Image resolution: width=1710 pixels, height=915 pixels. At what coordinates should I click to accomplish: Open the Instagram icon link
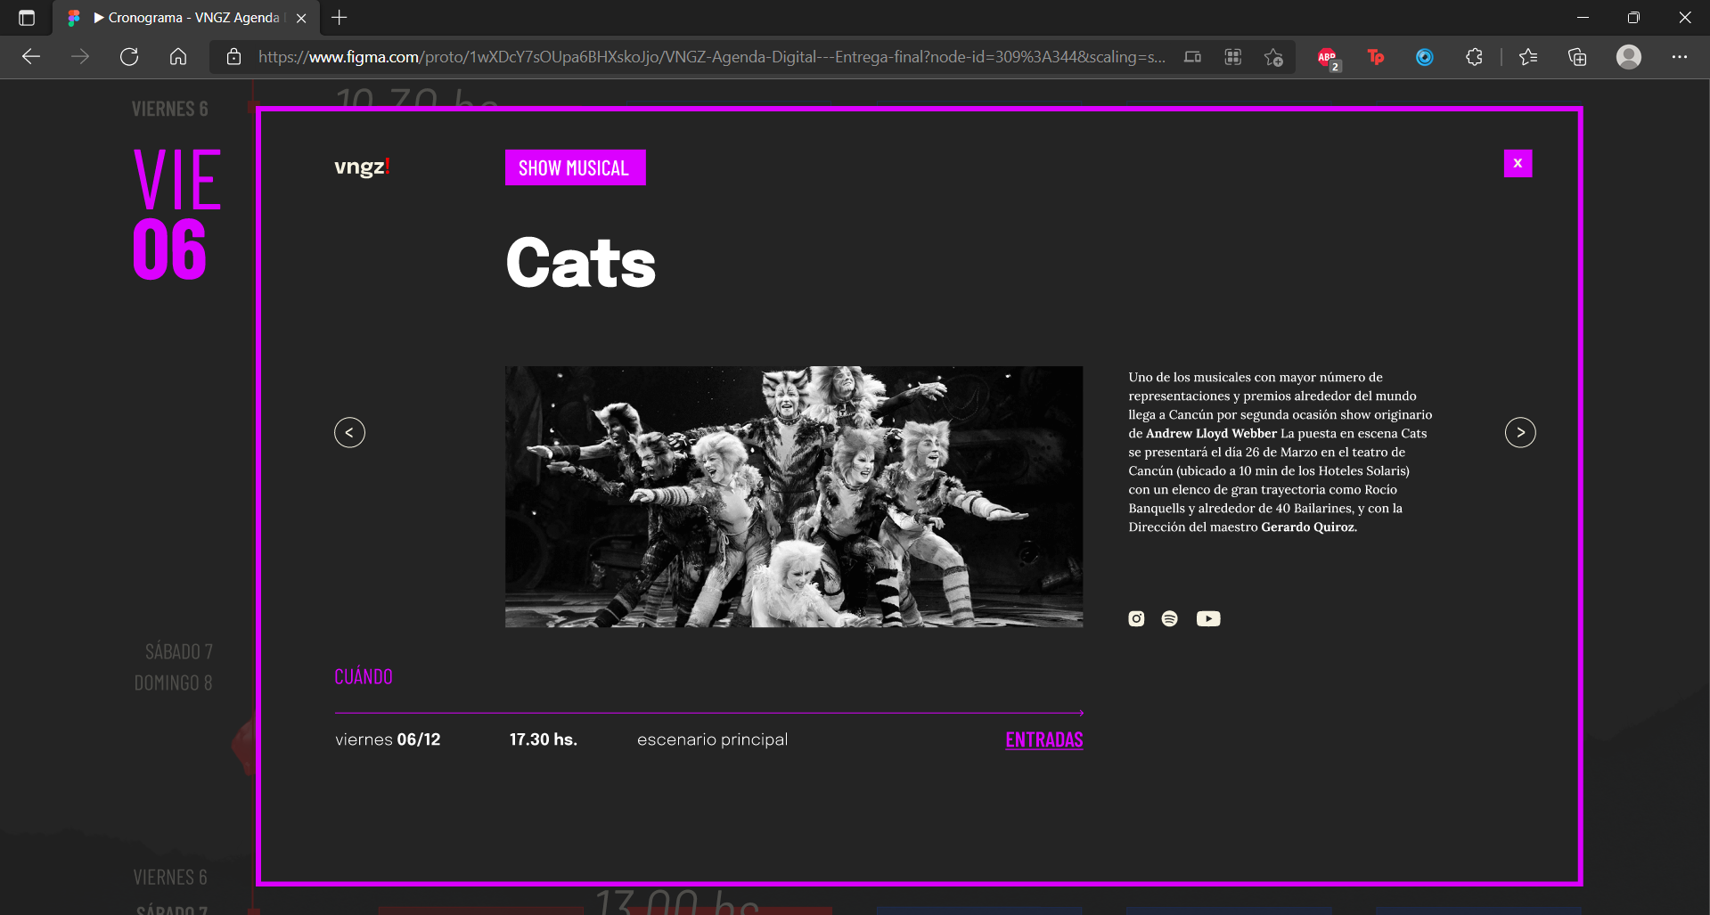(x=1136, y=618)
